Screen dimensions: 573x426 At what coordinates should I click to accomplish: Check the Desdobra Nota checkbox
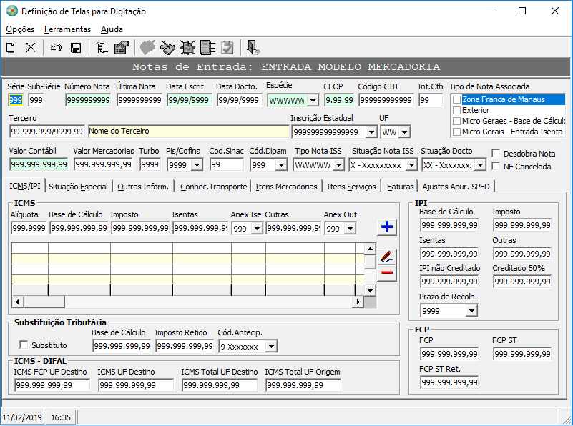(x=496, y=153)
